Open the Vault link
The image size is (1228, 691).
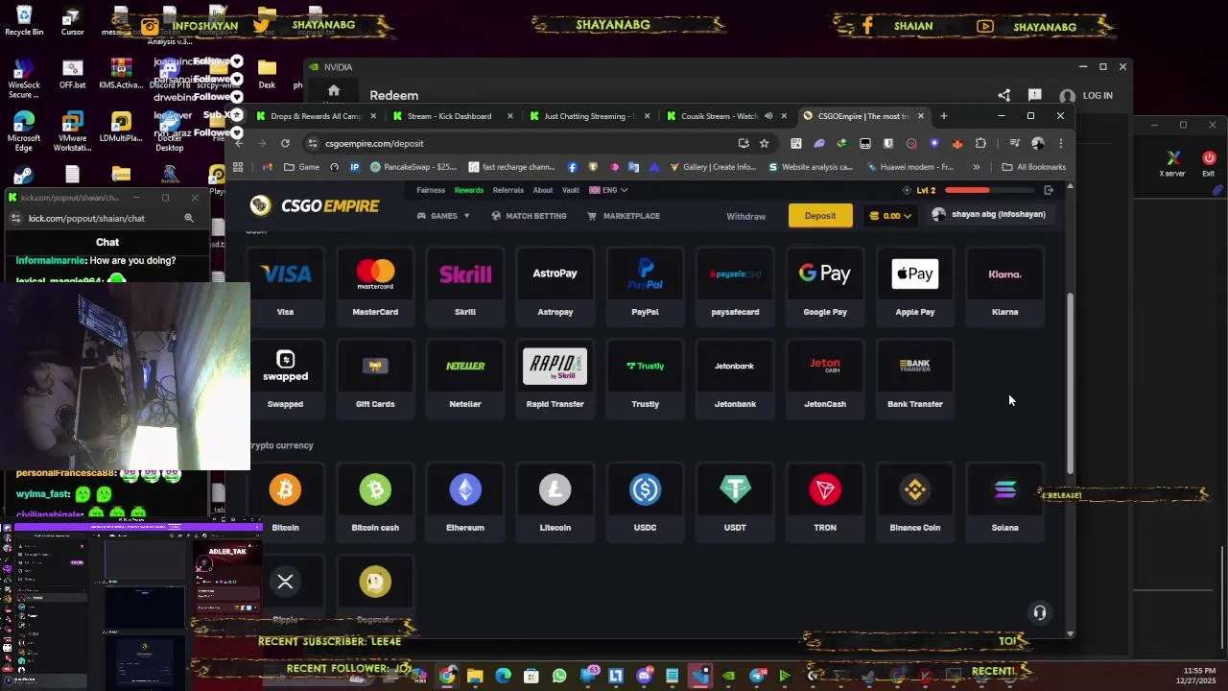click(x=570, y=190)
